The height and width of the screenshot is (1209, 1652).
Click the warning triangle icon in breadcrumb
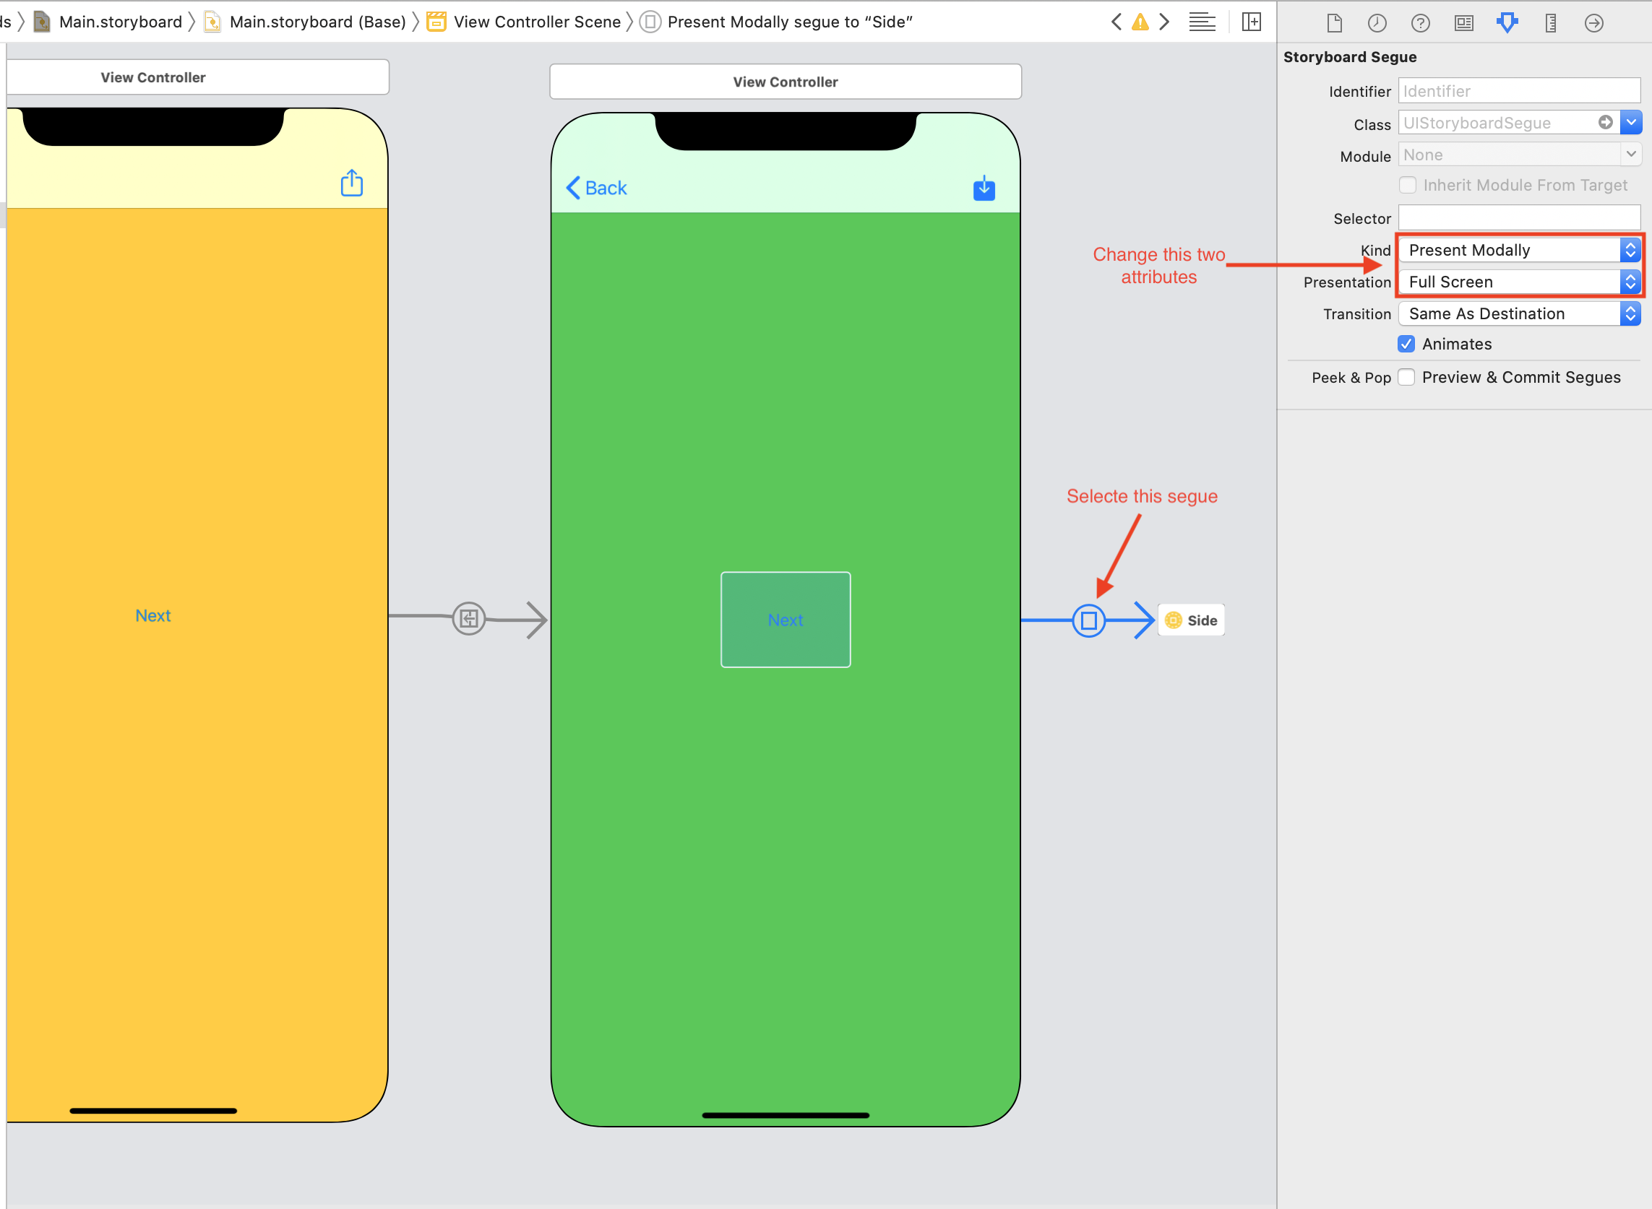pyautogui.click(x=1140, y=20)
